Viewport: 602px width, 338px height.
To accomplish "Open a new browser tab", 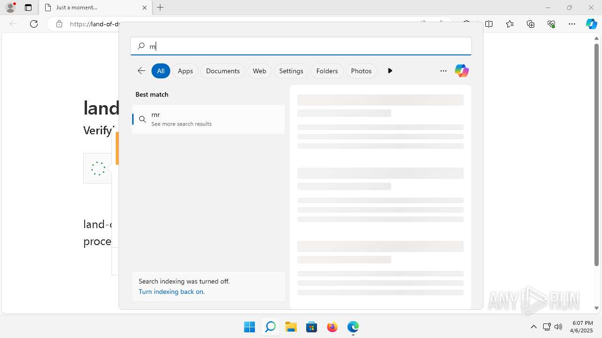I will (x=160, y=8).
